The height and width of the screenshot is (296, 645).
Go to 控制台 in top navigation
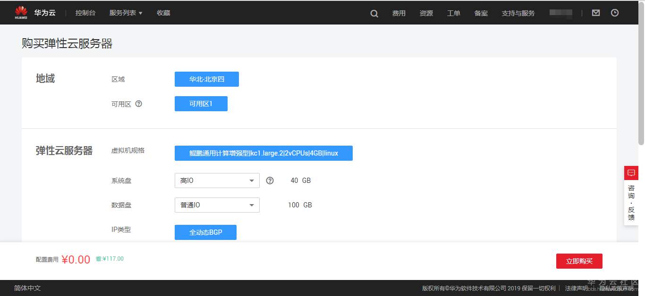coord(85,13)
